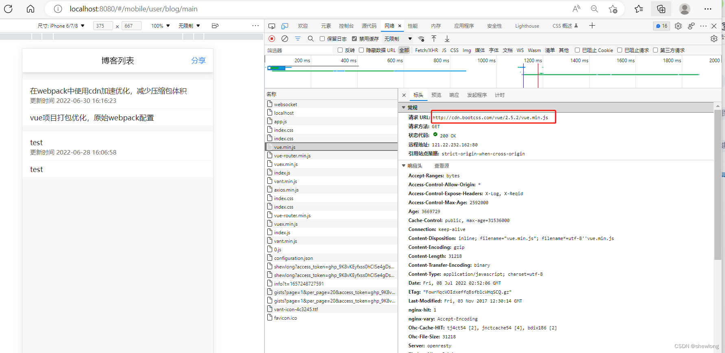Toggle the 反转 filter checkbox
Image resolution: width=725 pixels, height=353 pixels.
(340, 50)
